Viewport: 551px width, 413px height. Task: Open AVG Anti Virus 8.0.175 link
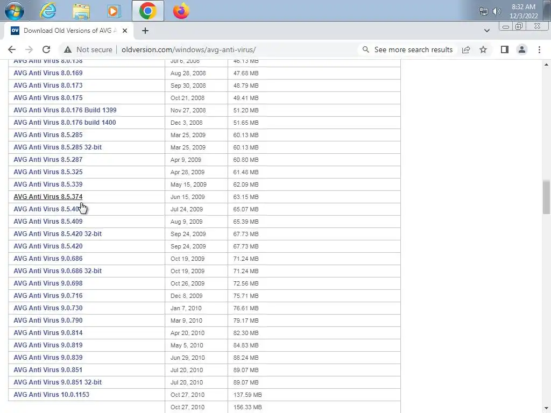(48, 98)
